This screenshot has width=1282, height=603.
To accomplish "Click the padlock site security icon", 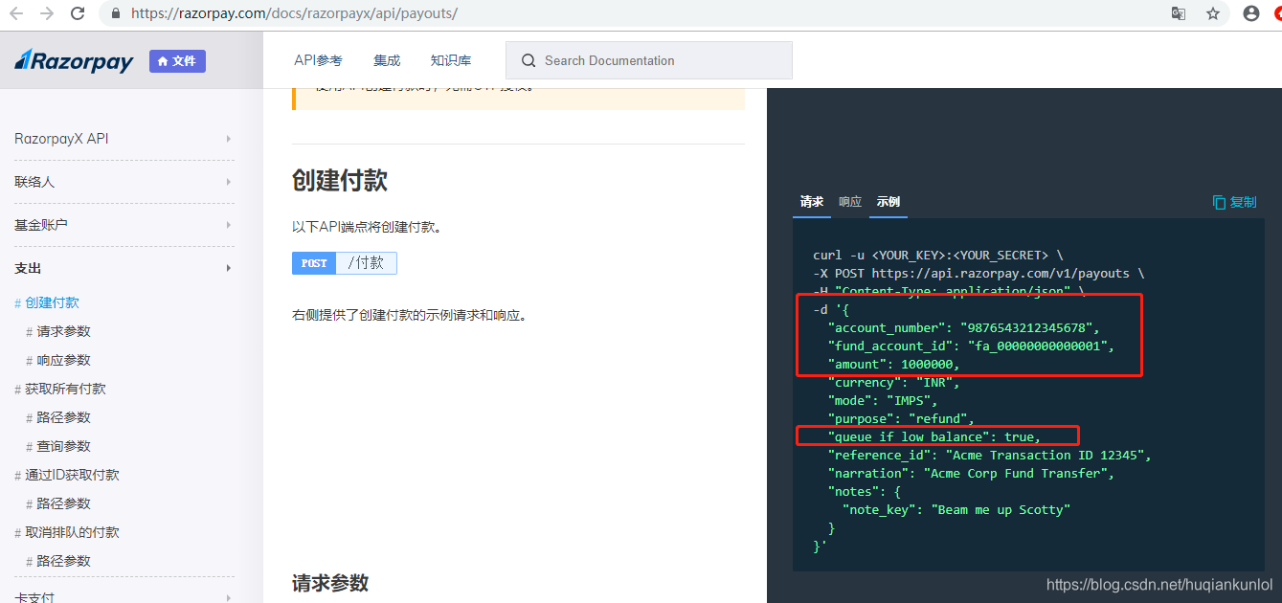I will 116,13.
